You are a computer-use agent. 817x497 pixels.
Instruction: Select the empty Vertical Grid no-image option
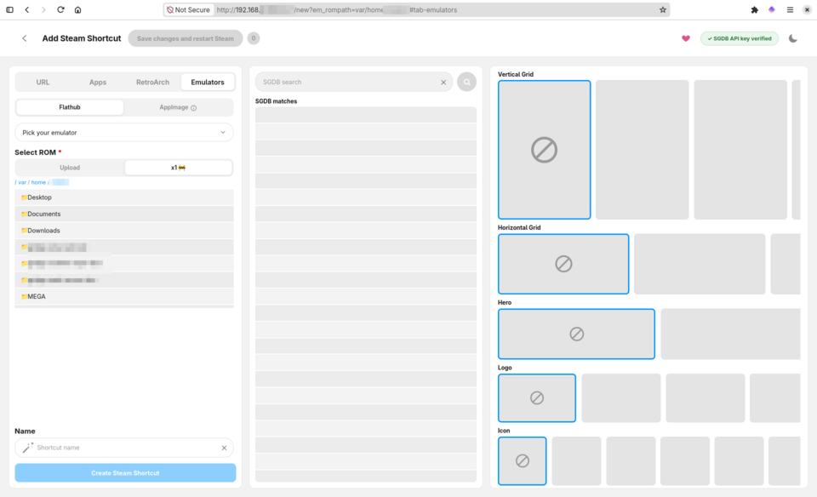point(544,150)
